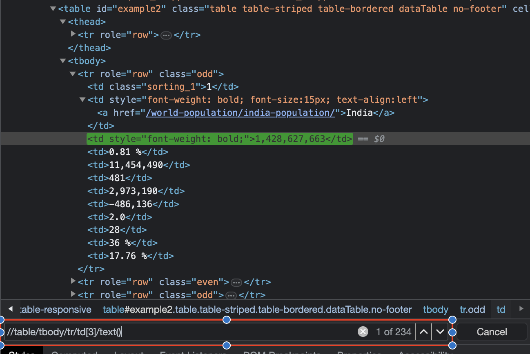The height and width of the screenshot is (354, 530).
Task: Select the td with value 28
Action: click(117, 230)
